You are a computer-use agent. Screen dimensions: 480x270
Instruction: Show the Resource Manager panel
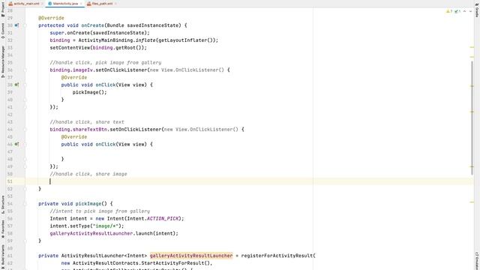(3, 61)
